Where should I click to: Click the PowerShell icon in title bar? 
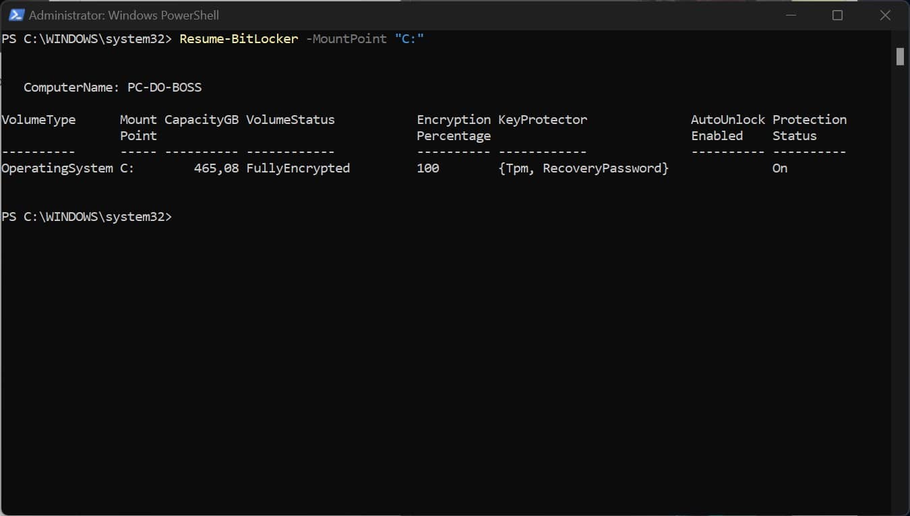16,15
